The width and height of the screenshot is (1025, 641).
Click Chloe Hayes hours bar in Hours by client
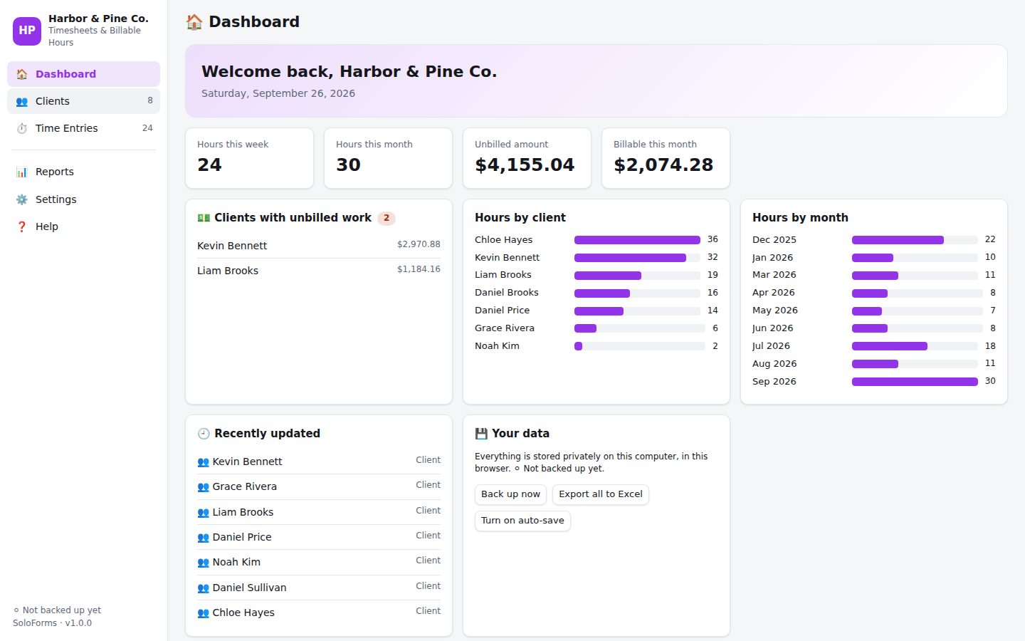pos(637,240)
